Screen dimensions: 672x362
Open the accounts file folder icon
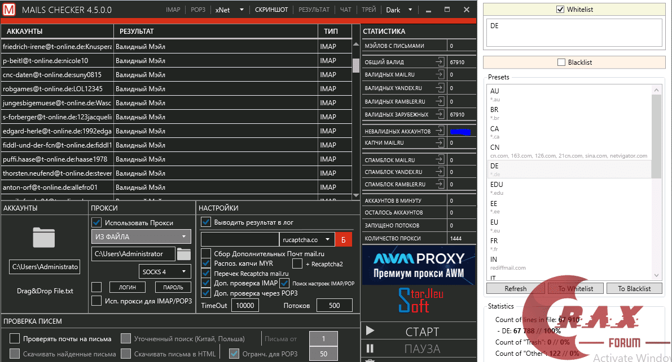pos(44,238)
